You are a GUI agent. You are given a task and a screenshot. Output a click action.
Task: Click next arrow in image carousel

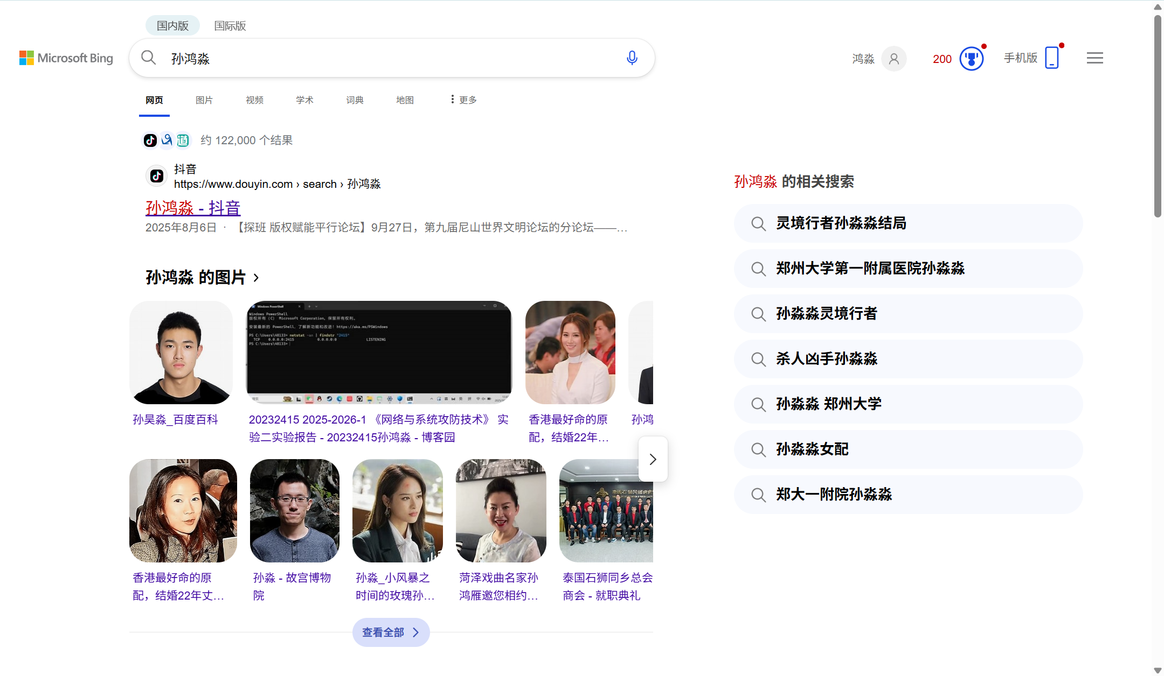click(653, 459)
